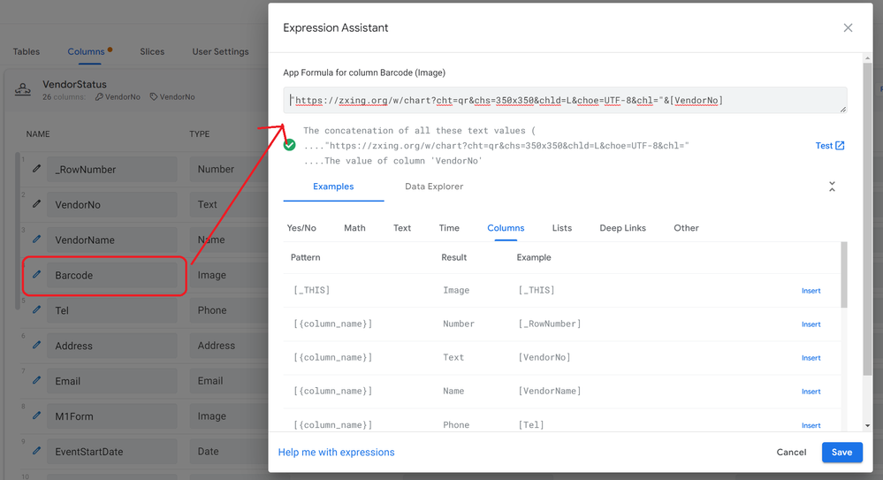Select the Other examples category
Screen dimensions: 883x480
[686, 228]
